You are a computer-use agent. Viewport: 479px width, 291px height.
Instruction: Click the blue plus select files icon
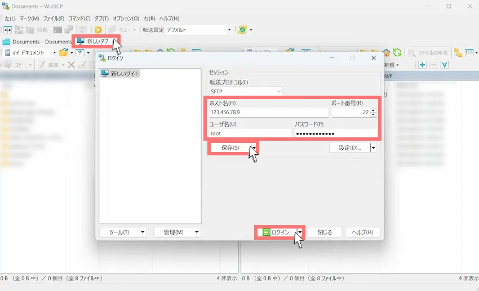click(x=423, y=65)
